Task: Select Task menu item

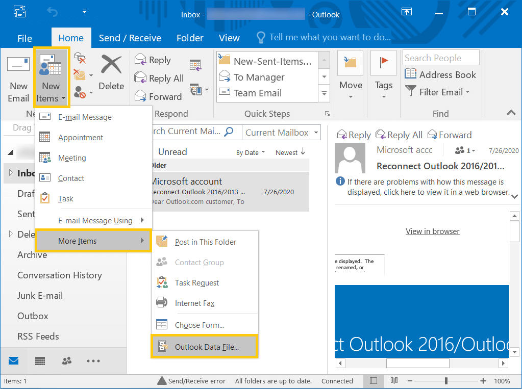Action: click(x=93, y=198)
